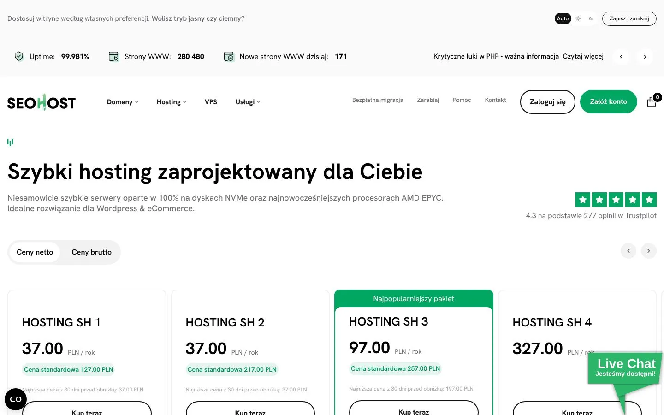Click the Załóż konto button

[608, 101]
